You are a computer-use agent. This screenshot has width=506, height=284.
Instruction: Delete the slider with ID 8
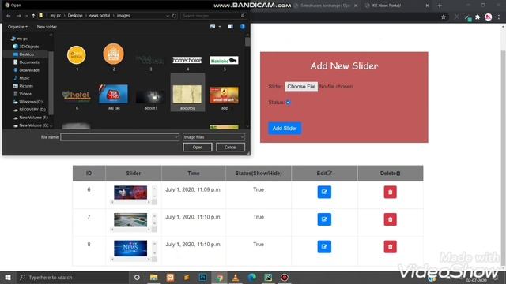(x=390, y=247)
